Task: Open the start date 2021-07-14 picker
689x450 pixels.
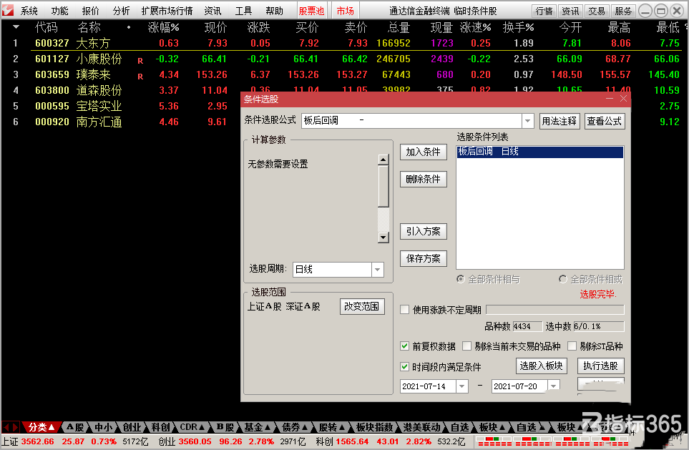Action: point(461,386)
